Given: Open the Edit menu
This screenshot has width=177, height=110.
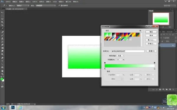Looking at the screenshot, I should click(x=15, y=2).
